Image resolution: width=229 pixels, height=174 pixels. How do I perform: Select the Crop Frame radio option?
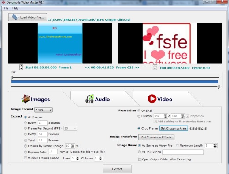pyautogui.click(x=139, y=128)
